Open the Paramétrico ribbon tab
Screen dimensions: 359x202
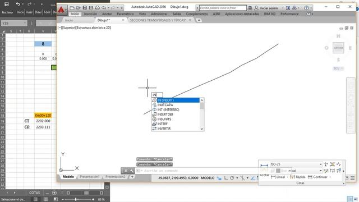(125, 14)
